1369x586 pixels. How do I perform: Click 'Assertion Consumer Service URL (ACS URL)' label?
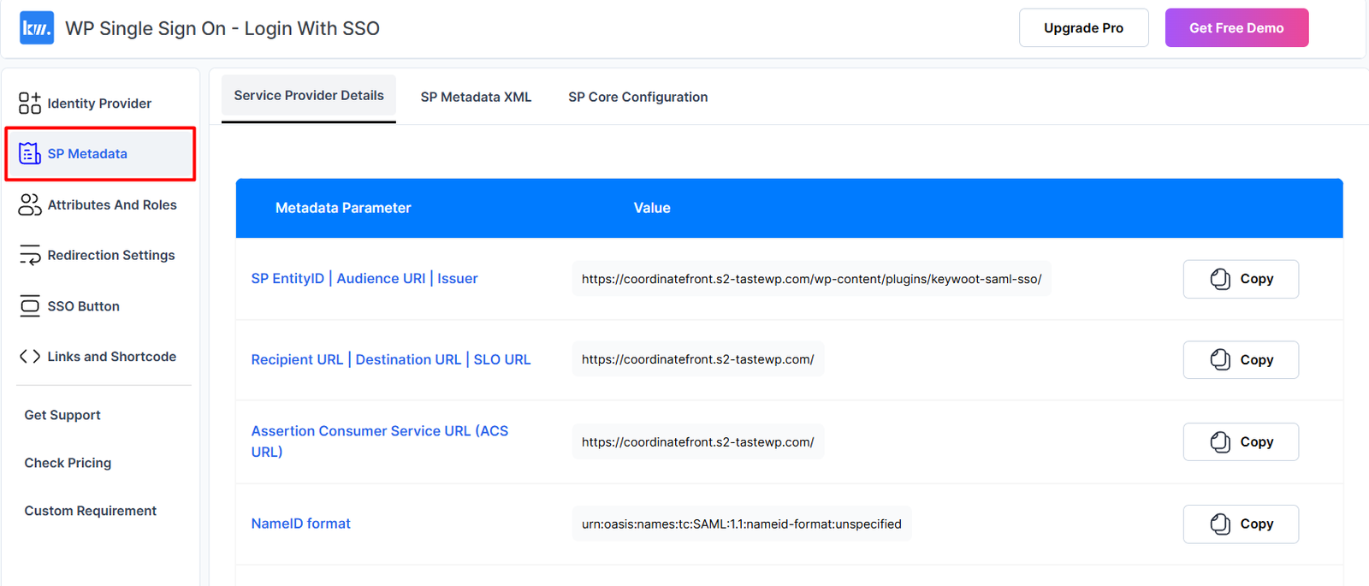[x=380, y=441]
